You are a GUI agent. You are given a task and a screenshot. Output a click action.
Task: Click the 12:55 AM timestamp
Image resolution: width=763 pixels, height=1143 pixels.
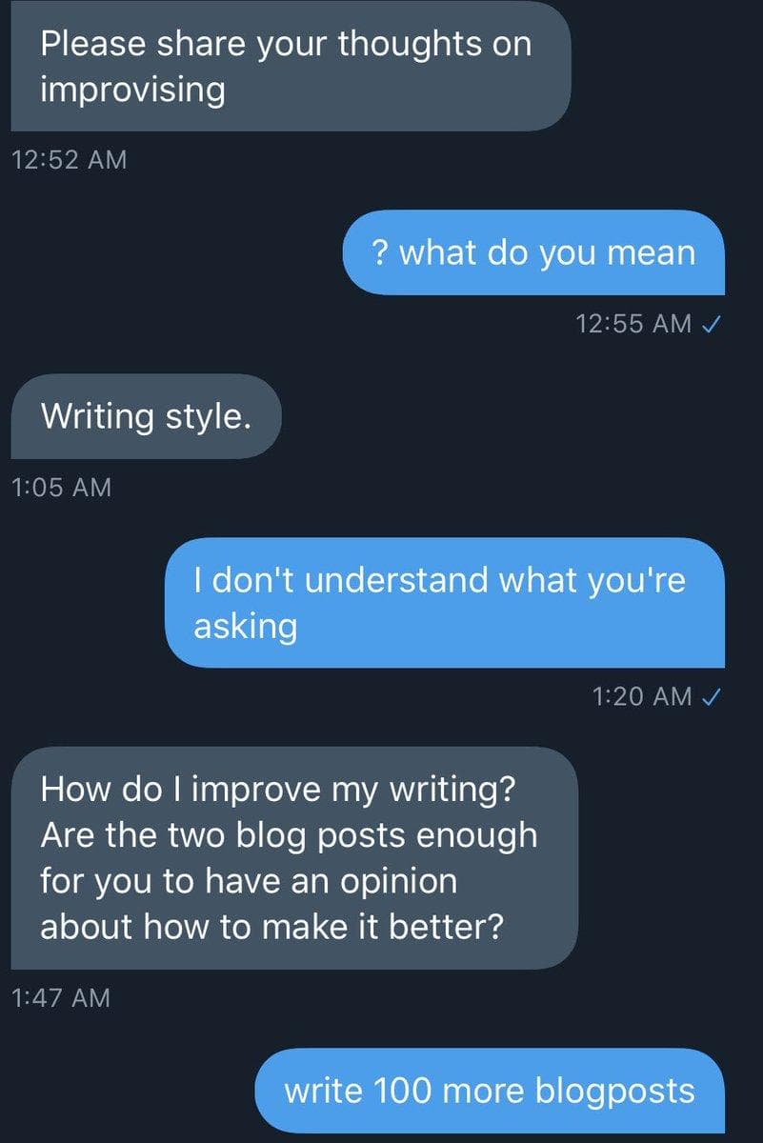coord(633,323)
